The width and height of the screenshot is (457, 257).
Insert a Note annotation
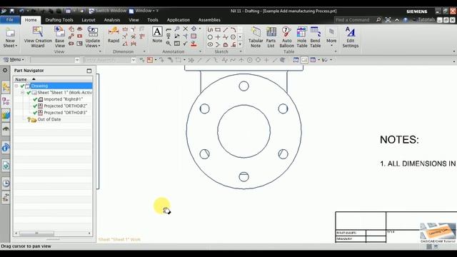pos(157,35)
